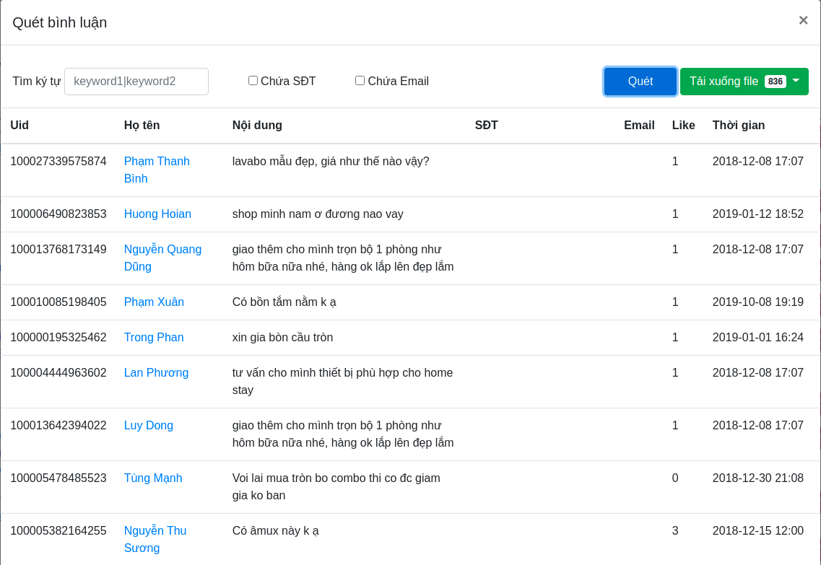Open Phạm Xuân profile link

coord(154,302)
